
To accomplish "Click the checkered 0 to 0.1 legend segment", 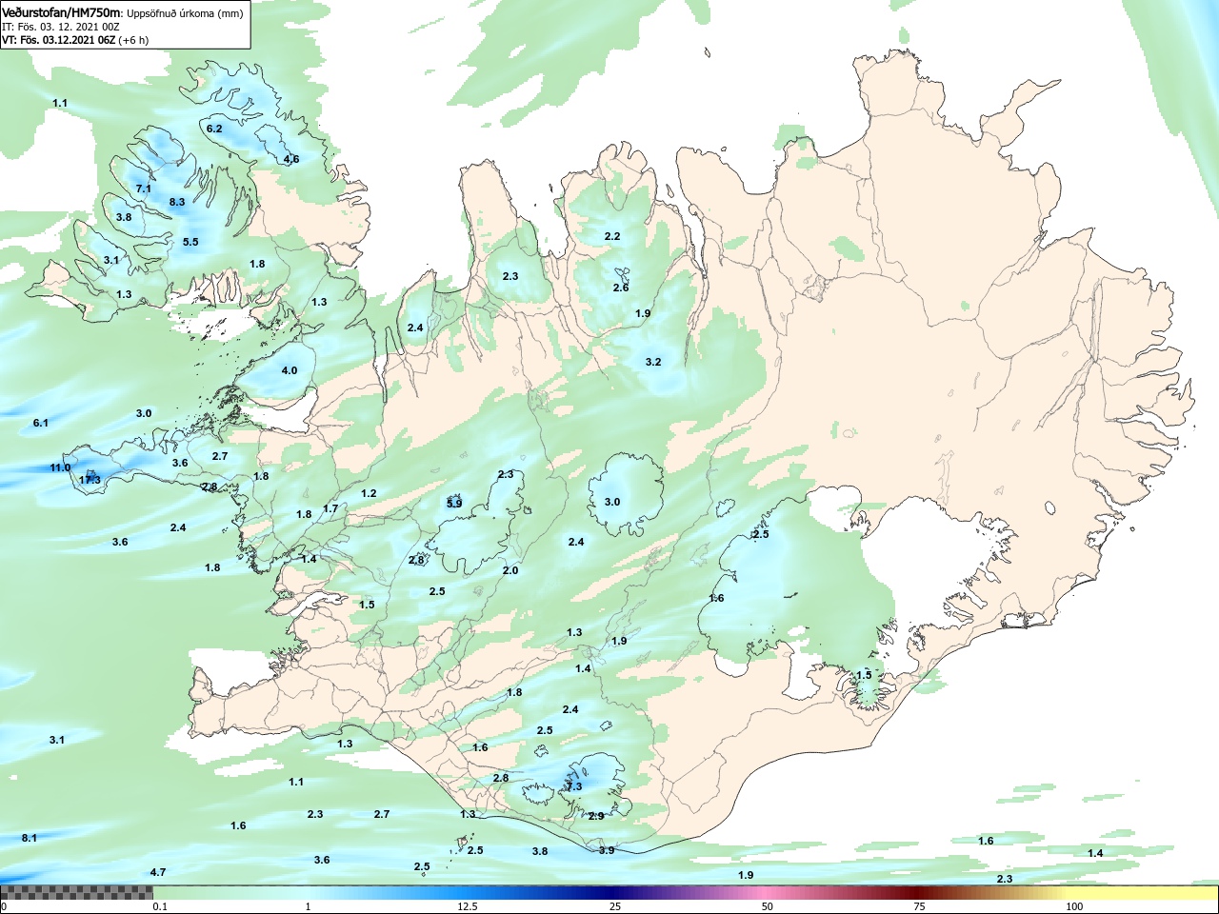I will coord(76,893).
